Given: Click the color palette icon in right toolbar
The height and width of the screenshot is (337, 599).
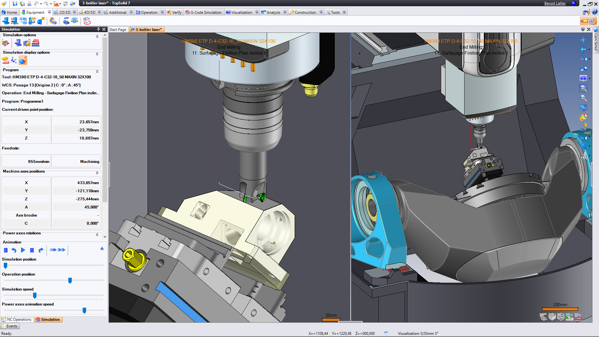Looking at the screenshot, I should (583, 117).
